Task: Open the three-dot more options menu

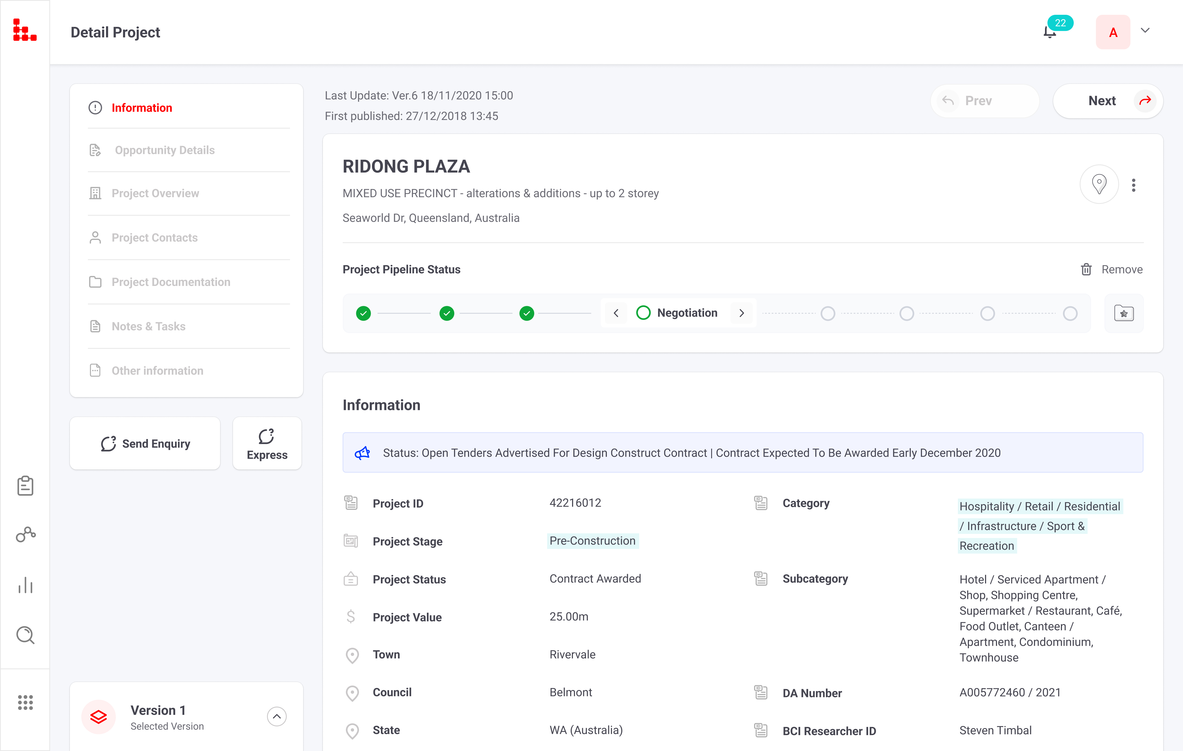Action: click(1133, 185)
